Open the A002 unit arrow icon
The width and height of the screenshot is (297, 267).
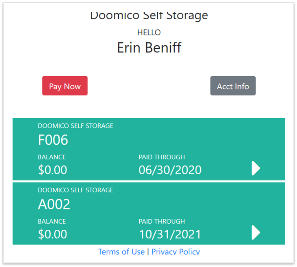point(256,233)
